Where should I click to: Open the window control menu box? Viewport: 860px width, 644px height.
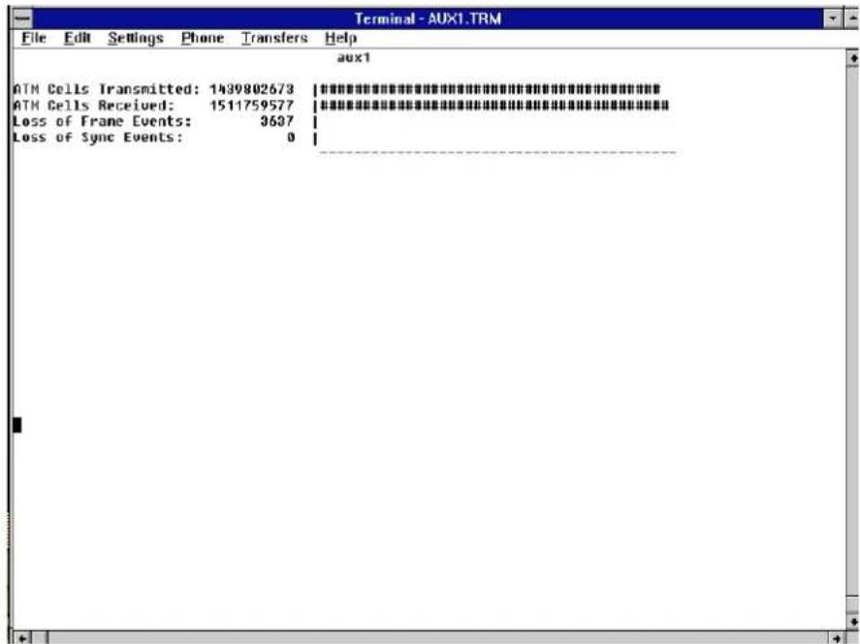[23, 18]
